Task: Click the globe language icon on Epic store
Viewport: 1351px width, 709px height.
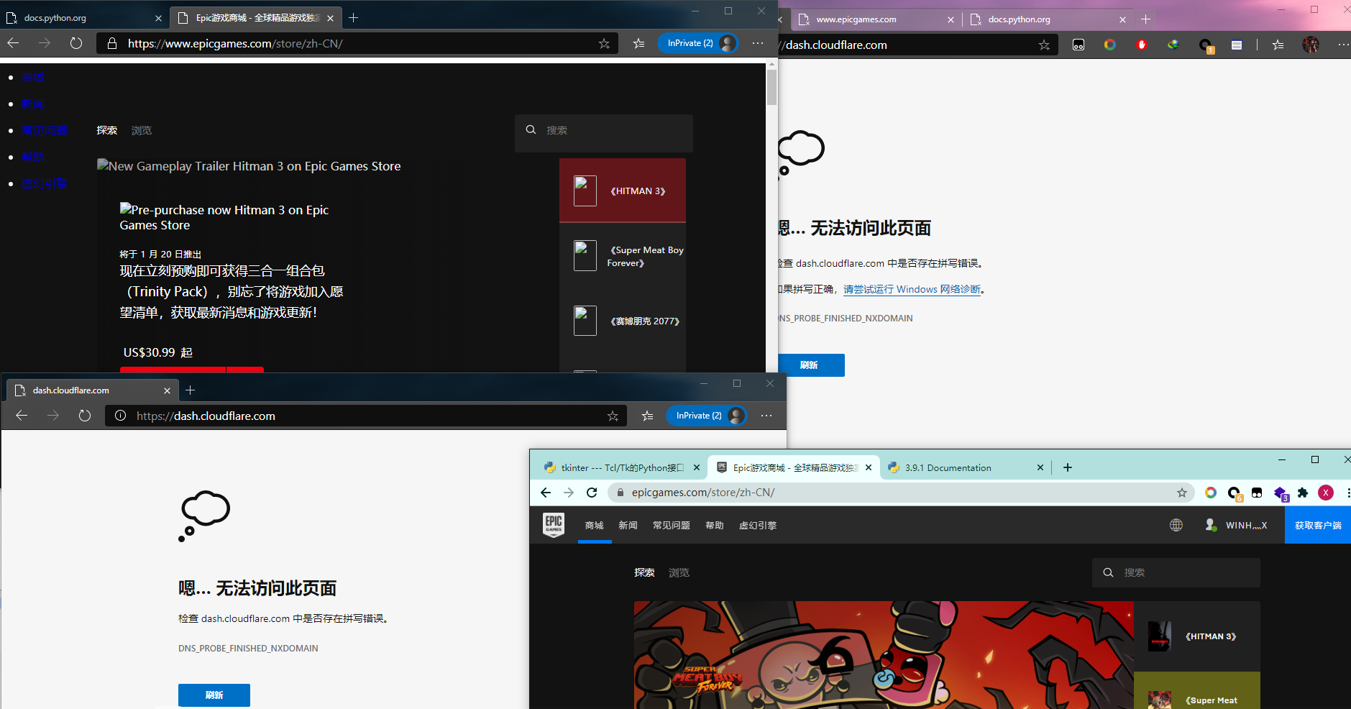Action: point(1176,525)
